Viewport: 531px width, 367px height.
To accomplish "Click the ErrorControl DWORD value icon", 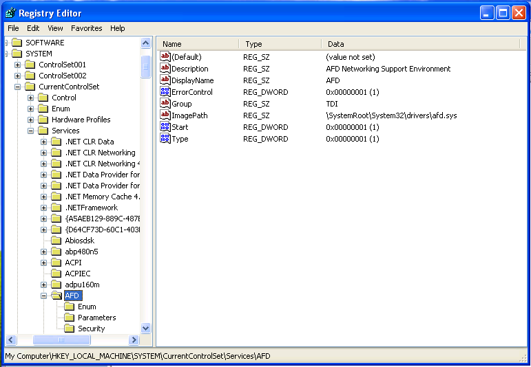I will click(165, 92).
